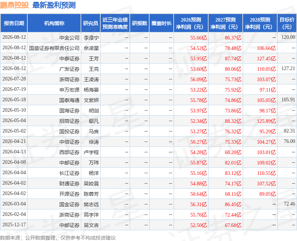Click researcher name 高宇洋
Screen dimensions: 297x241
pos(91,214)
